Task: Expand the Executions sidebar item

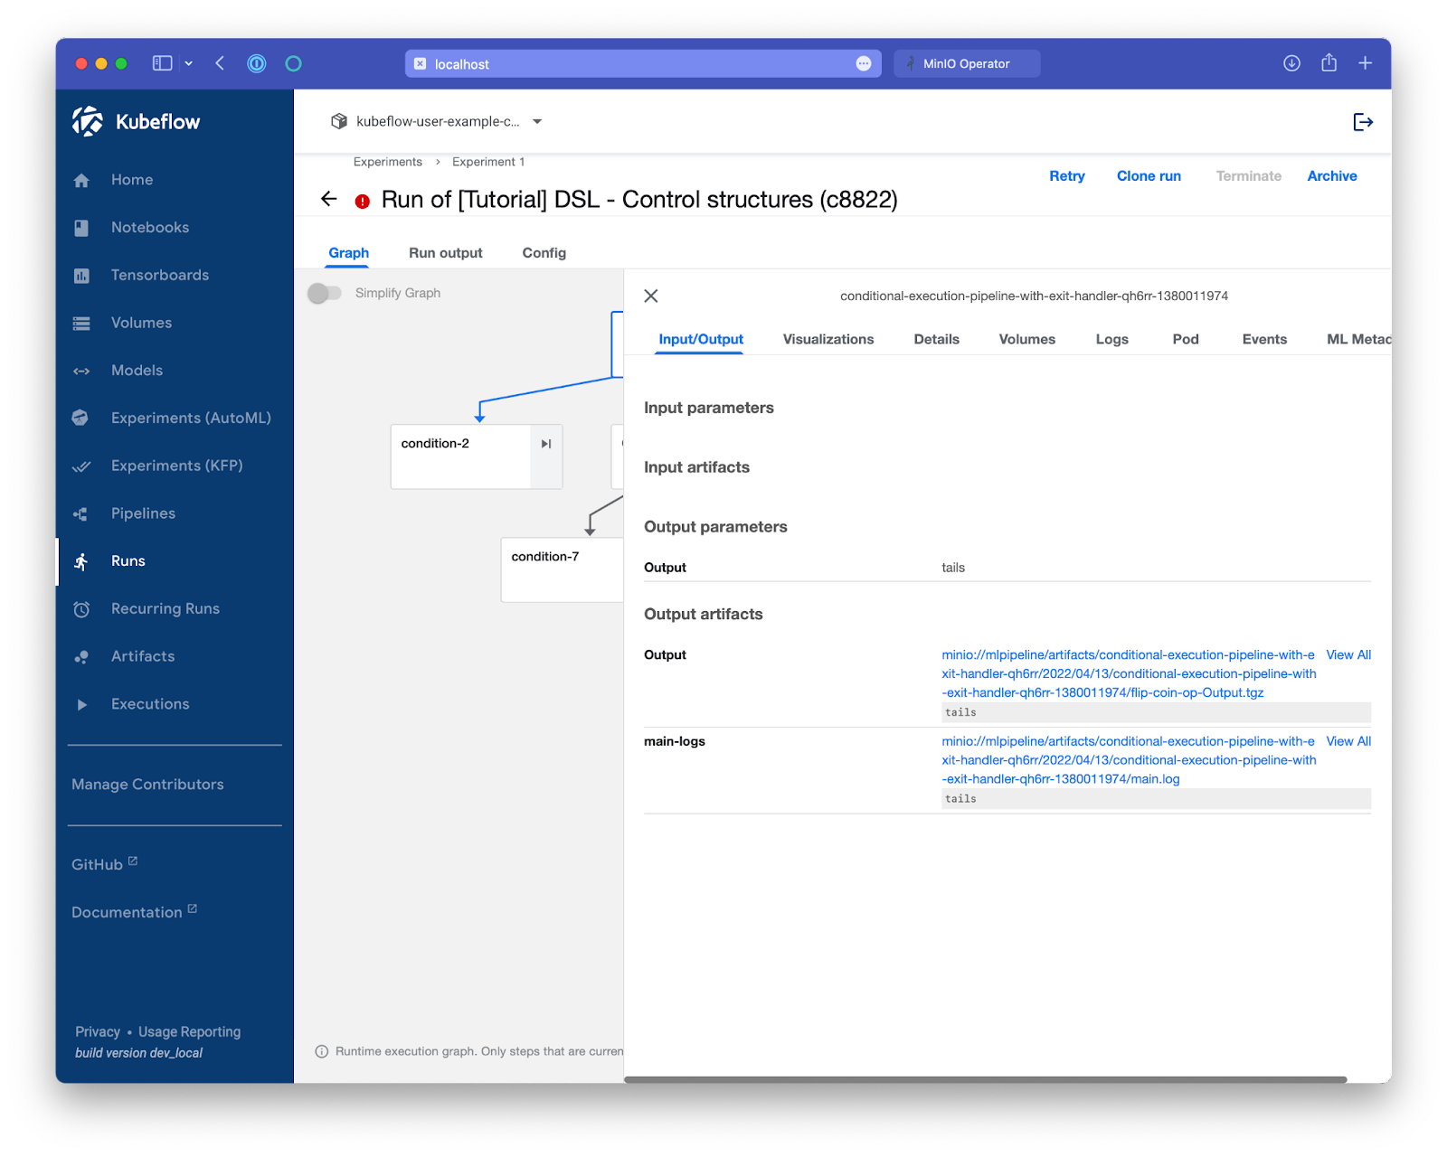Action: 82,705
